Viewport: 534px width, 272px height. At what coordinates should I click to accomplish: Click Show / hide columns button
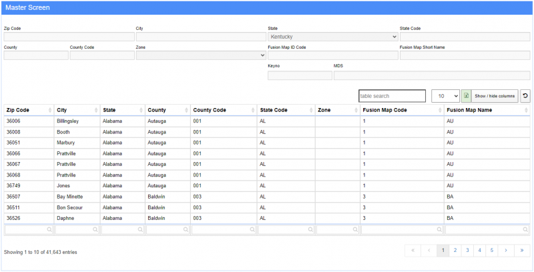point(495,96)
